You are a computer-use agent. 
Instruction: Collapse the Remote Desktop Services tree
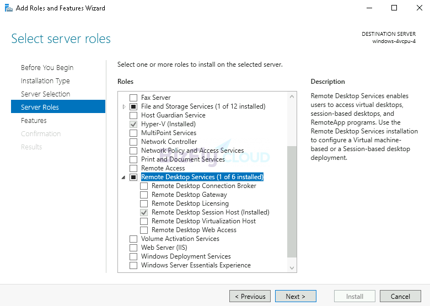click(123, 178)
